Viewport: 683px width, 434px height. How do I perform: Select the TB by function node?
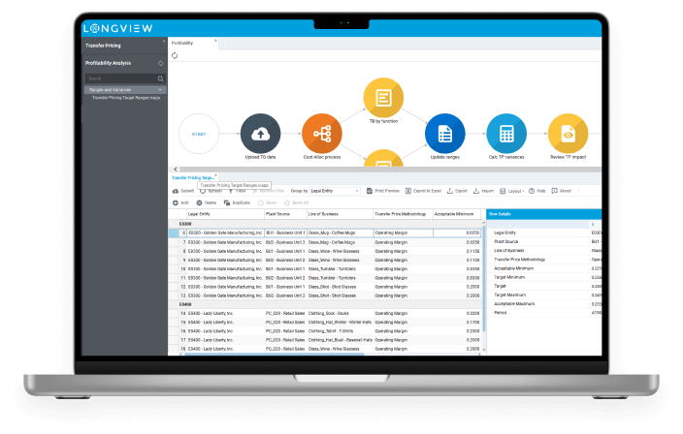[383, 98]
